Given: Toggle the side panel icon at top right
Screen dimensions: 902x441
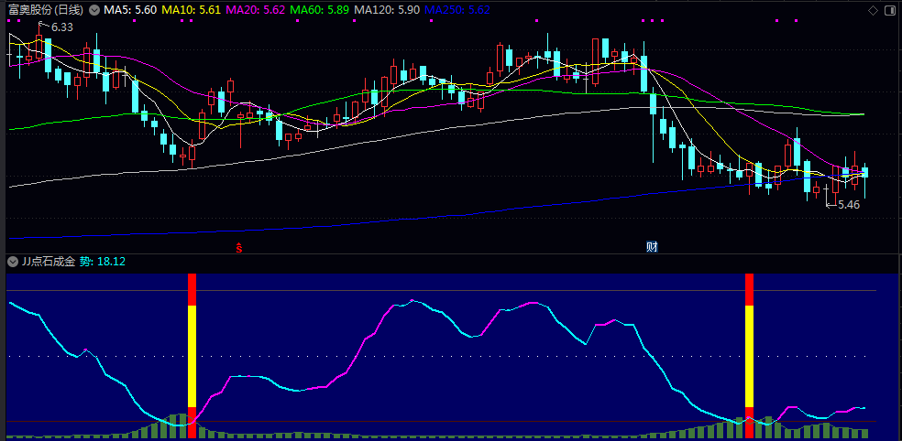Looking at the screenshot, I should (890, 10).
